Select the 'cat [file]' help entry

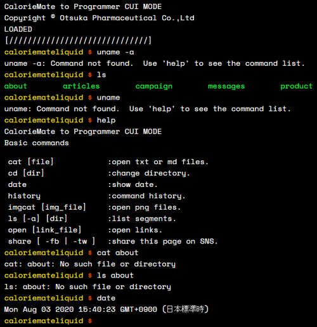(x=30, y=162)
